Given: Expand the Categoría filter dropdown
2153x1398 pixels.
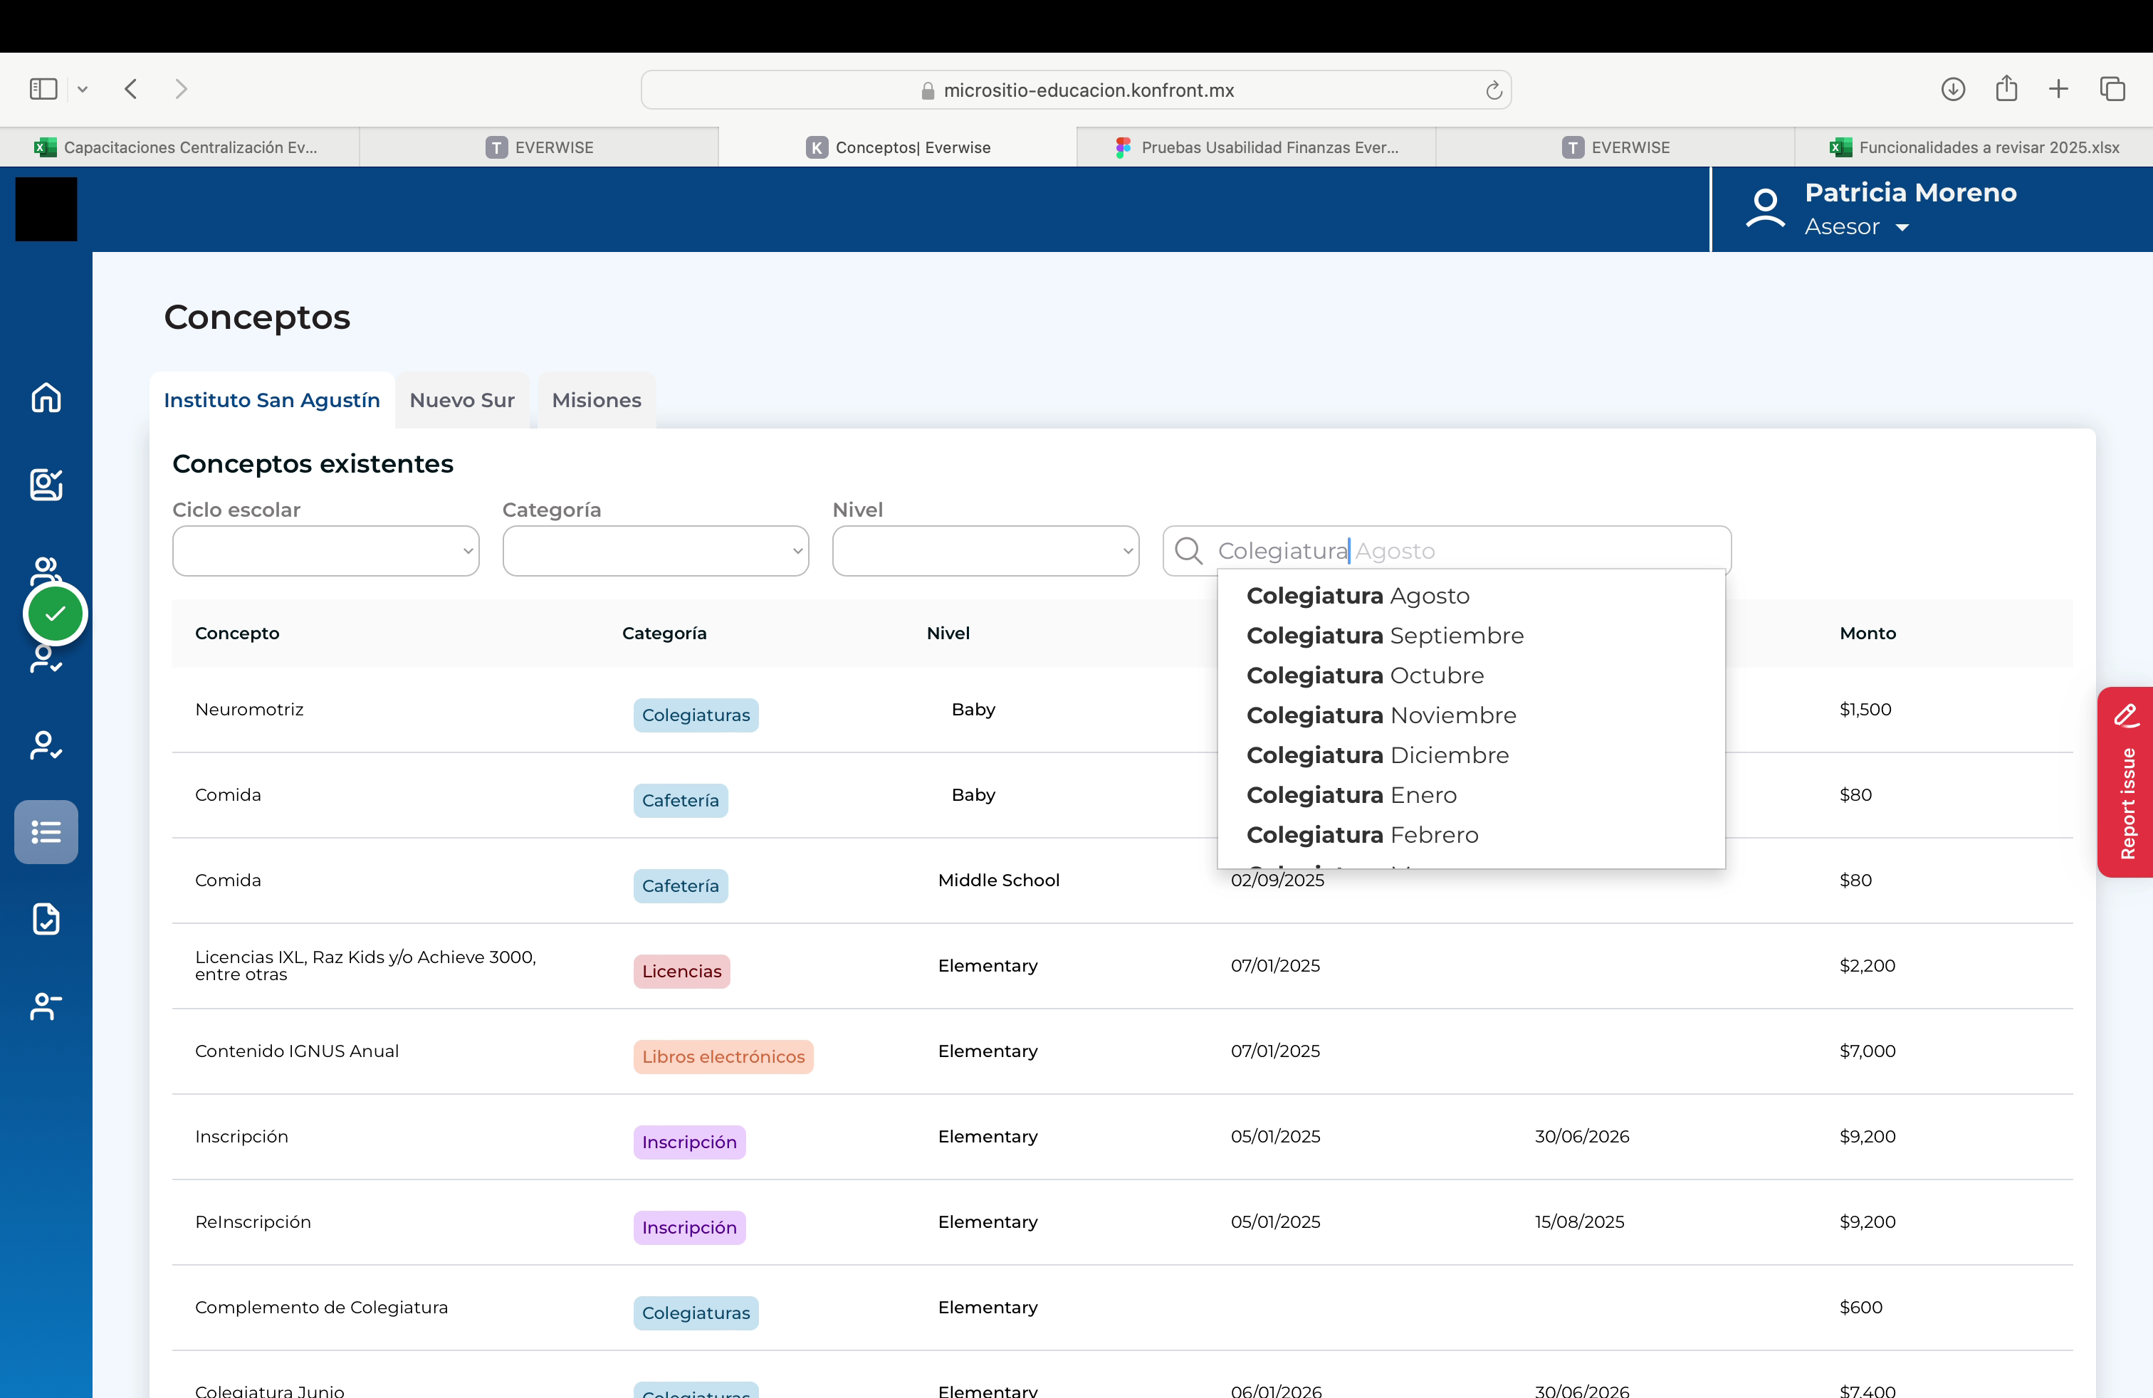Looking at the screenshot, I should [x=656, y=550].
